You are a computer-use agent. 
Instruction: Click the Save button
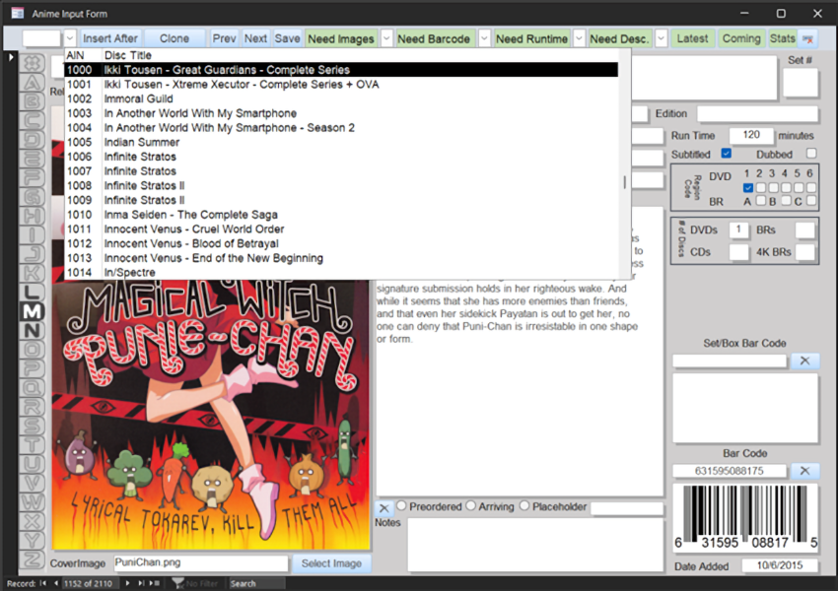[x=287, y=39]
